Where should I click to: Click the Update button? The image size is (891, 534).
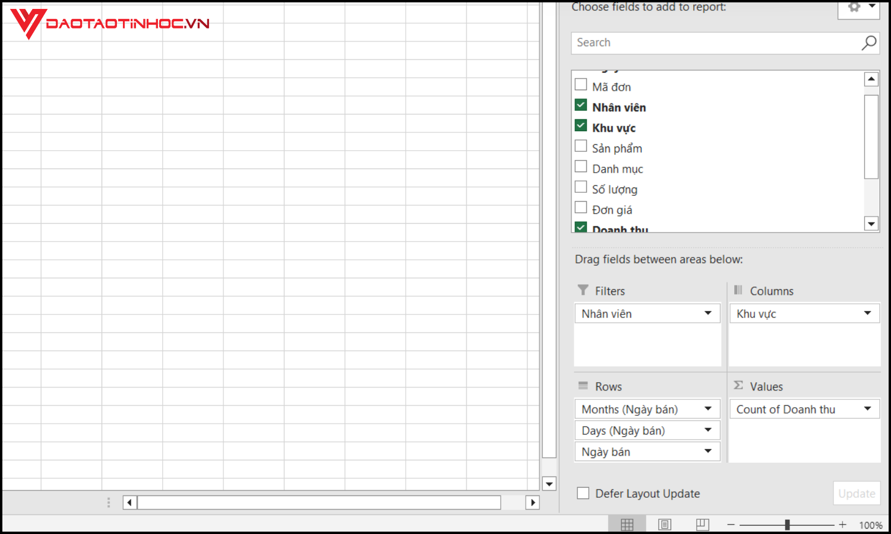(857, 493)
